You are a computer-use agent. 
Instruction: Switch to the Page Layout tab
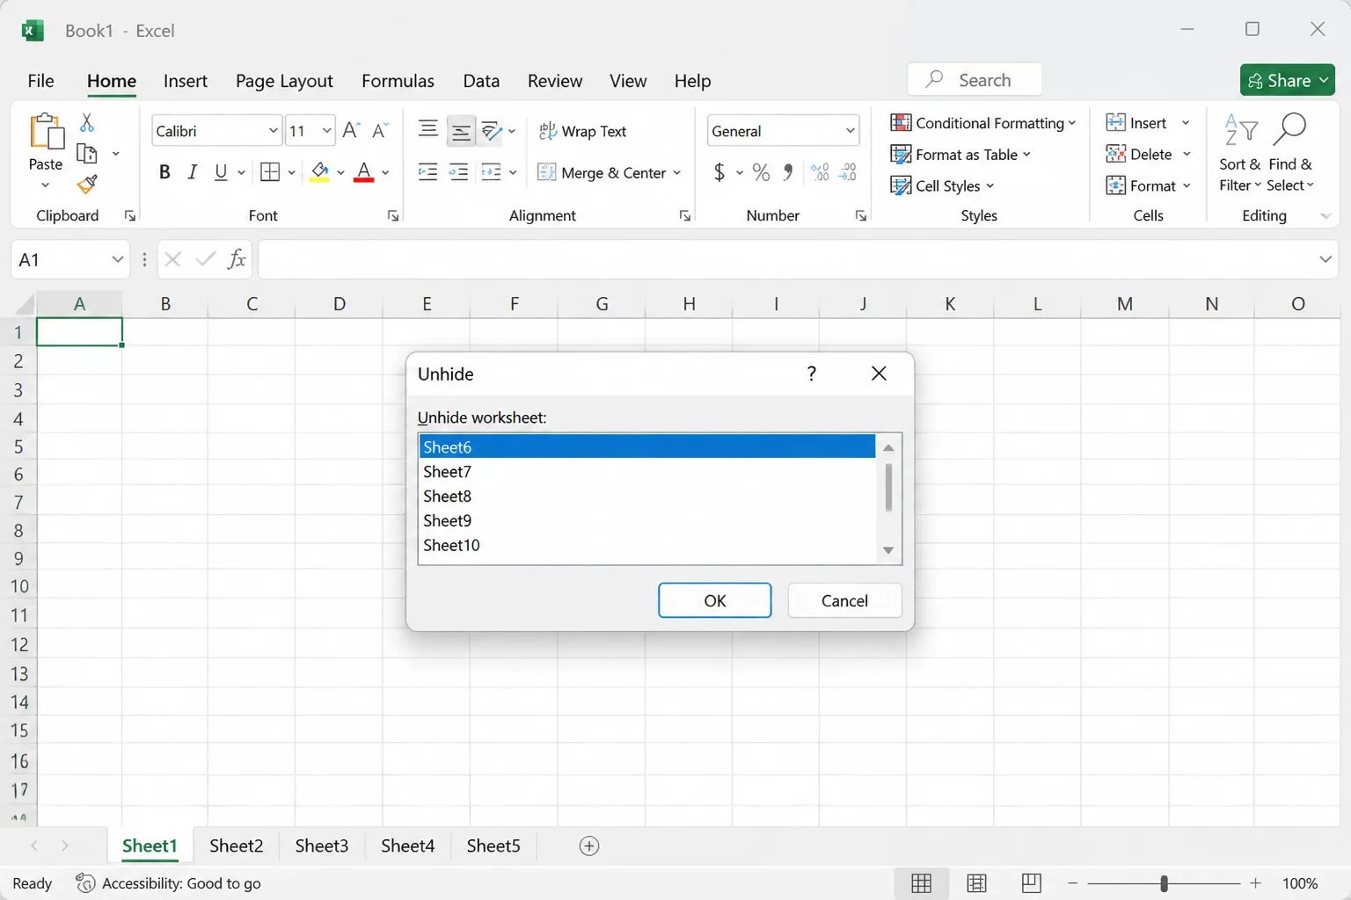[x=284, y=81]
